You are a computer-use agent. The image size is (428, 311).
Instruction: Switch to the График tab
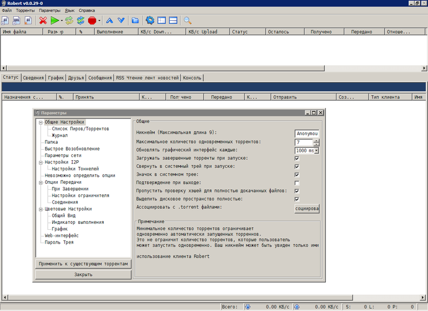[56, 77]
